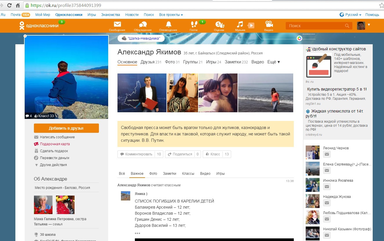Screen dimensions: 384x241
Task: Open the Знакомства link
Action: [111, 15]
